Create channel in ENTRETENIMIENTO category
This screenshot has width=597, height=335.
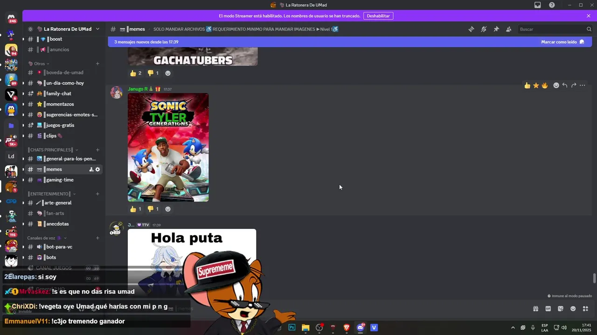pos(97,194)
